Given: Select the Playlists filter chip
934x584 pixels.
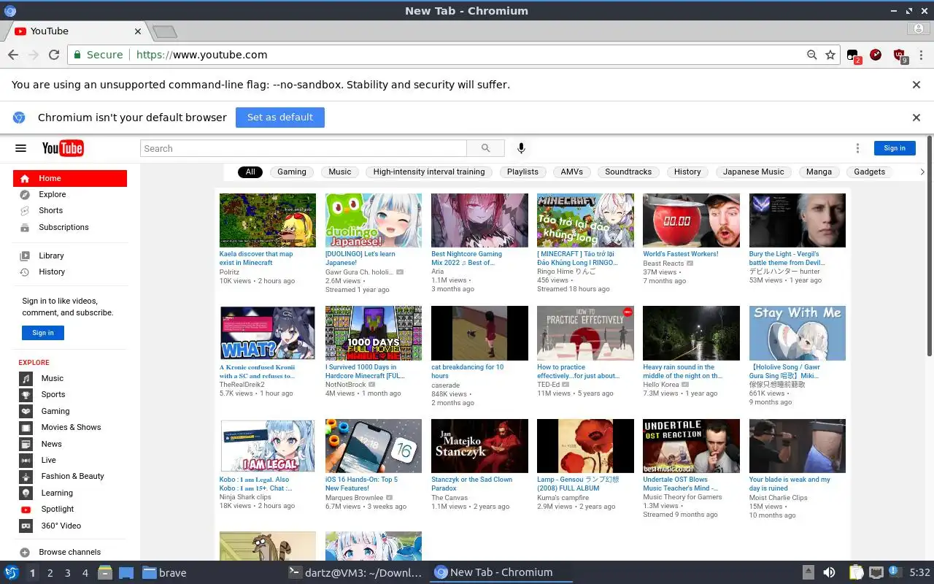Looking at the screenshot, I should 522,172.
